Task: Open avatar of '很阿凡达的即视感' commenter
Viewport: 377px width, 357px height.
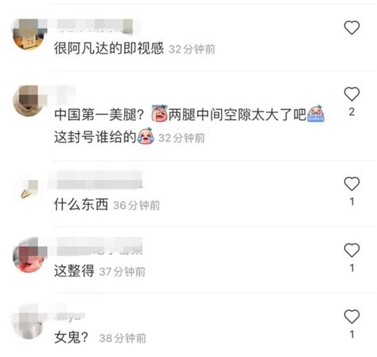Action: (28, 34)
